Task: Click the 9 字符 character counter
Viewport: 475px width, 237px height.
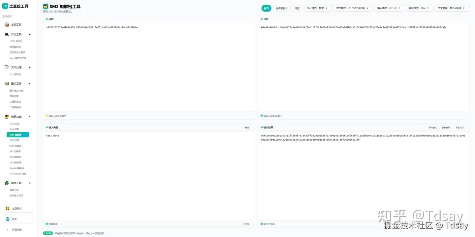Action: pyautogui.click(x=246, y=224)
